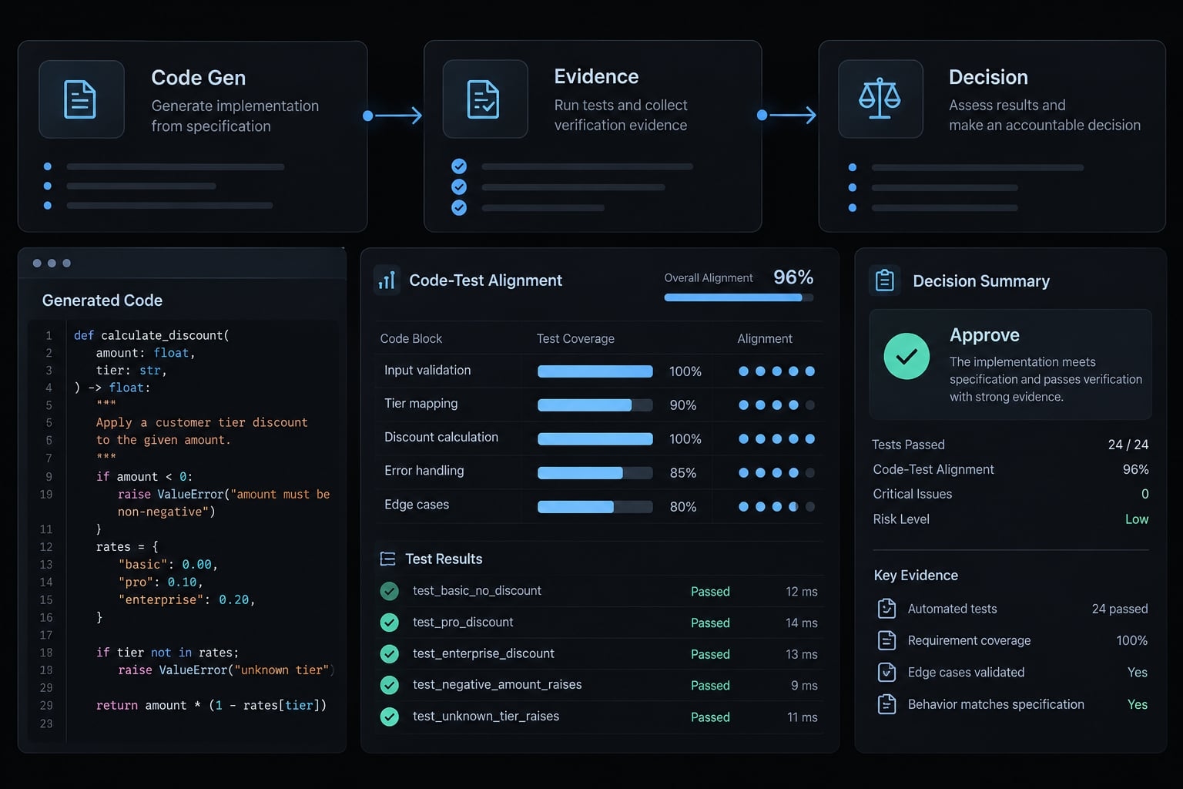Click the Test Results list icon
1183x789 pixels.
pos(388,559)
